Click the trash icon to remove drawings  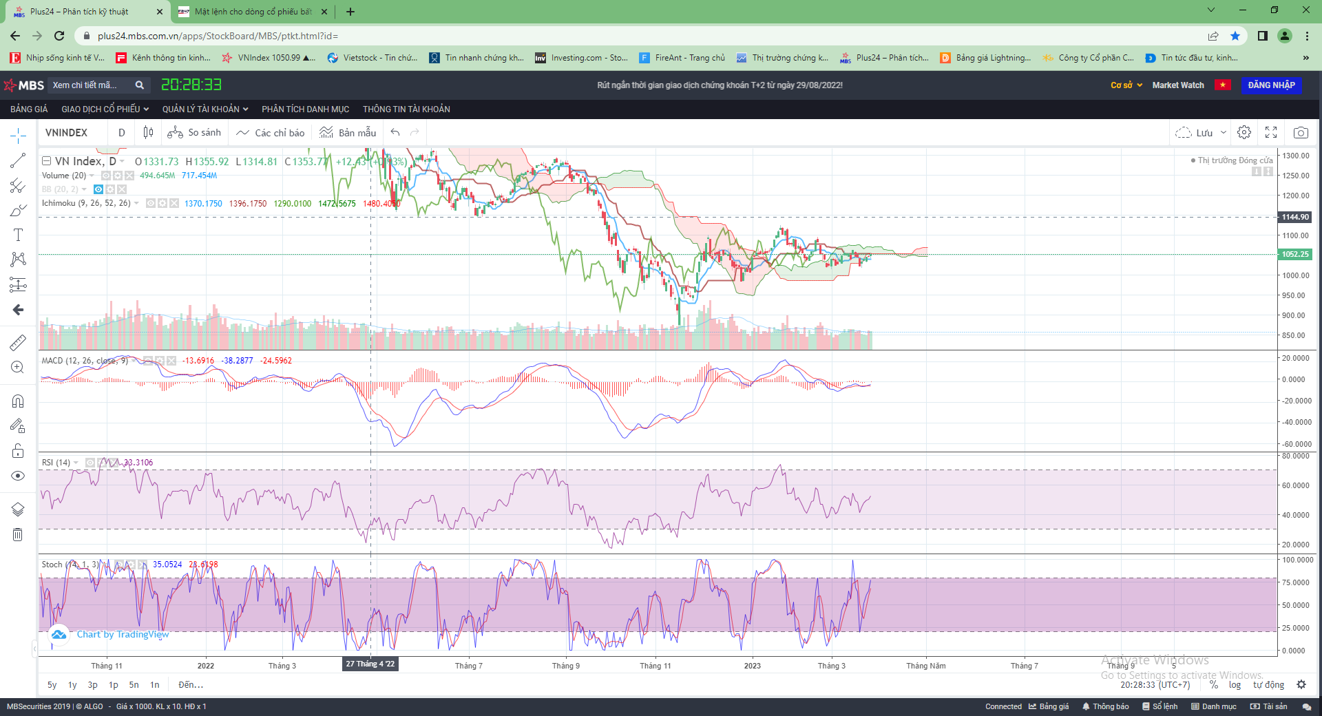coord(18,534)
